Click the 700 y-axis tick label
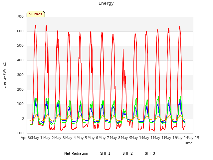213x160 pixels. pyautogui.click(x=20, y=16)
